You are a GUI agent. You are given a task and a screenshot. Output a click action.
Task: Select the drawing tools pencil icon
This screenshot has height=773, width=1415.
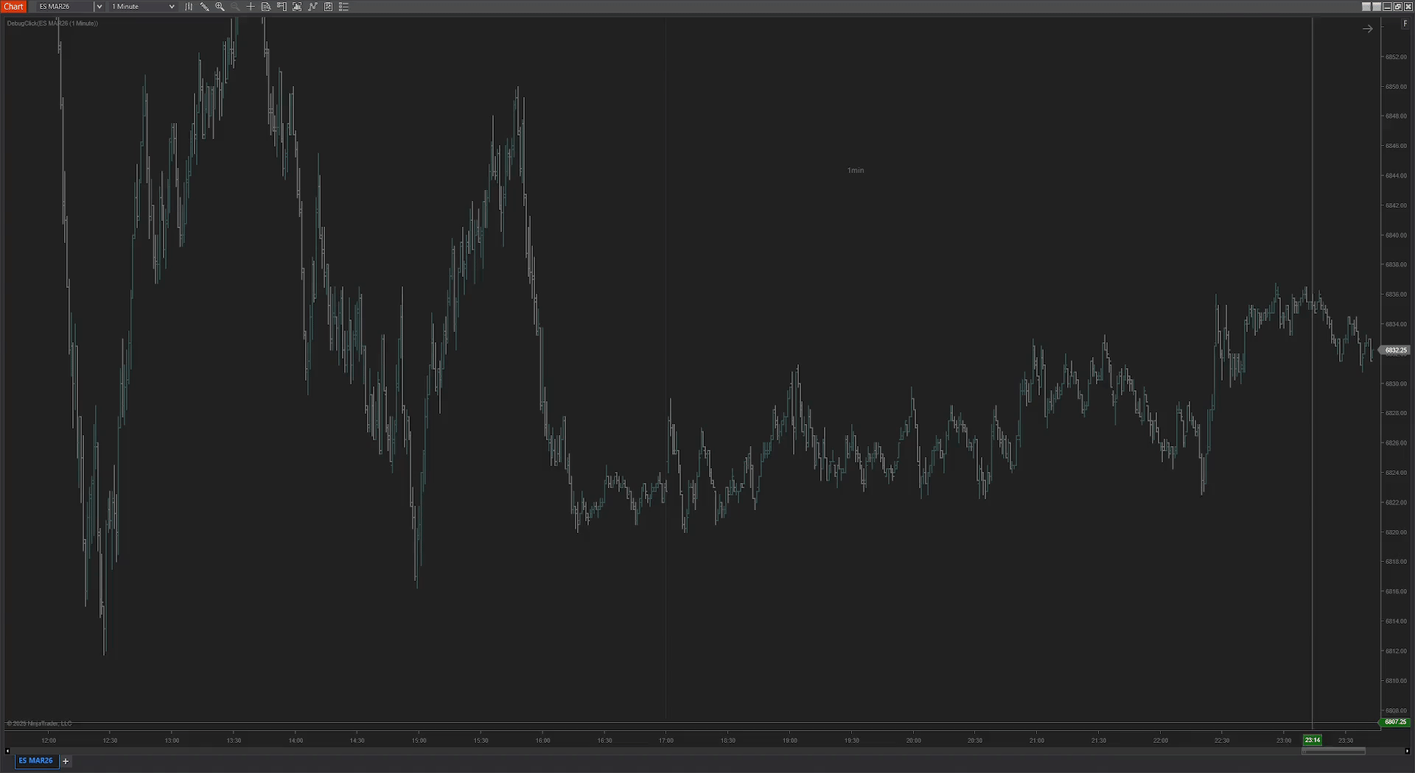204,7
